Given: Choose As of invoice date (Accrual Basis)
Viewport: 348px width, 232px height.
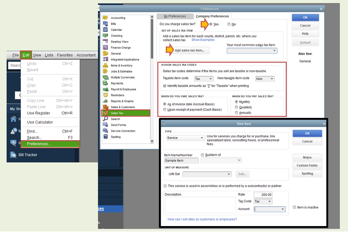Looking at the screenshot, I should [164, 104].
